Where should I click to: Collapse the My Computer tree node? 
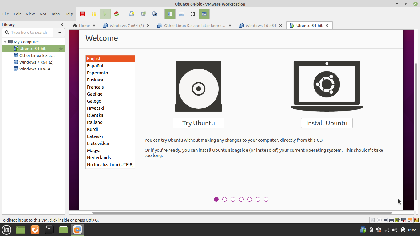click(5, 42)
